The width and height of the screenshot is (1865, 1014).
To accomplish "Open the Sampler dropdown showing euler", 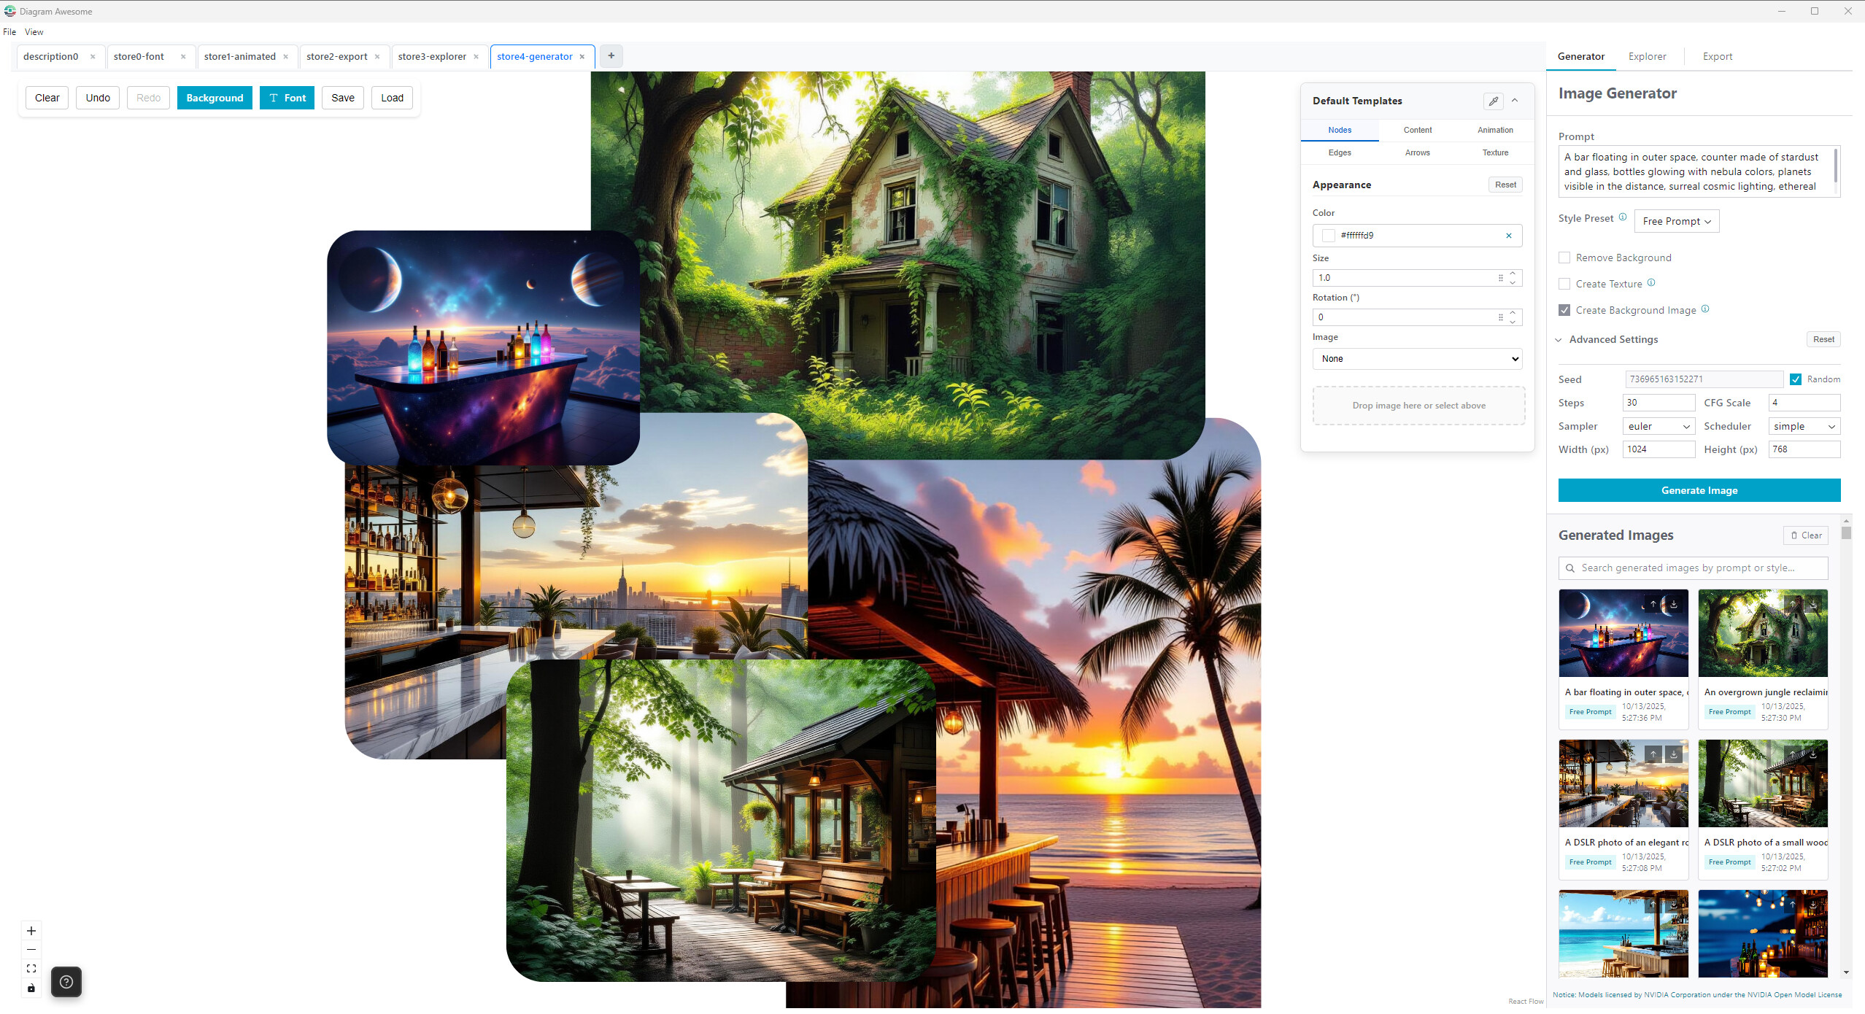I will point(1659,426).
